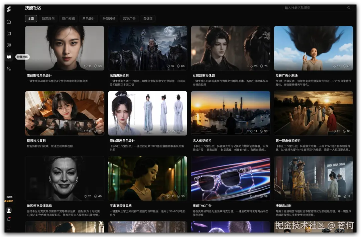361x237 pixels.
Task: Switch to the 顶流超创 tab
Action: point(48,19)
